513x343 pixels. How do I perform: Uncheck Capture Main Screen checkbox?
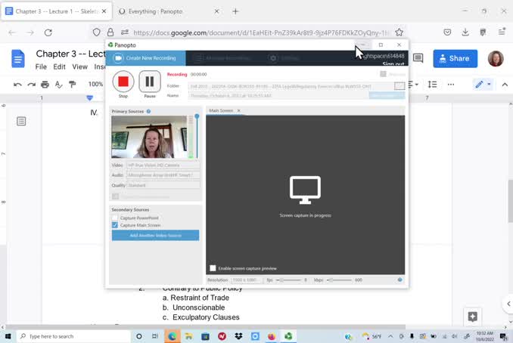115,225
